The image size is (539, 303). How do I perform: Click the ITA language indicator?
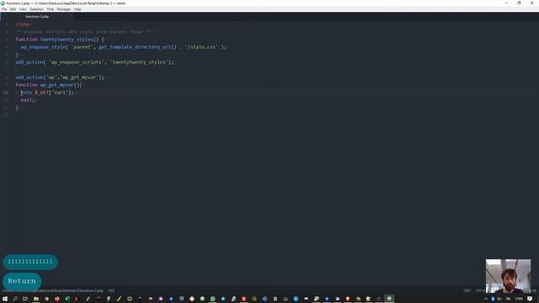pyautogui.click(x=508, y=299)
